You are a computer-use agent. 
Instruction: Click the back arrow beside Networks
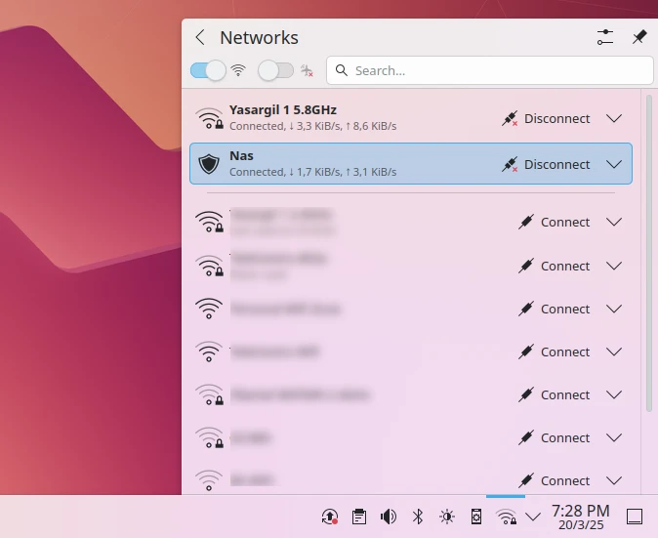coord(200,38)
